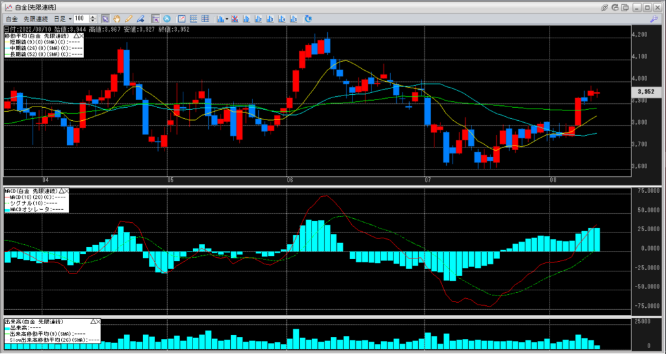
Task: Click the 白金 symbol label in toolbar
Action: coord(12,19)
